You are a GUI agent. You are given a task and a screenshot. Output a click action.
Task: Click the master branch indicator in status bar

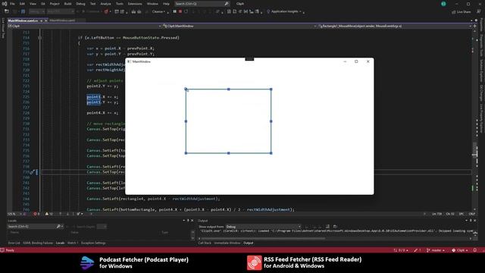[x=436, y=250]
